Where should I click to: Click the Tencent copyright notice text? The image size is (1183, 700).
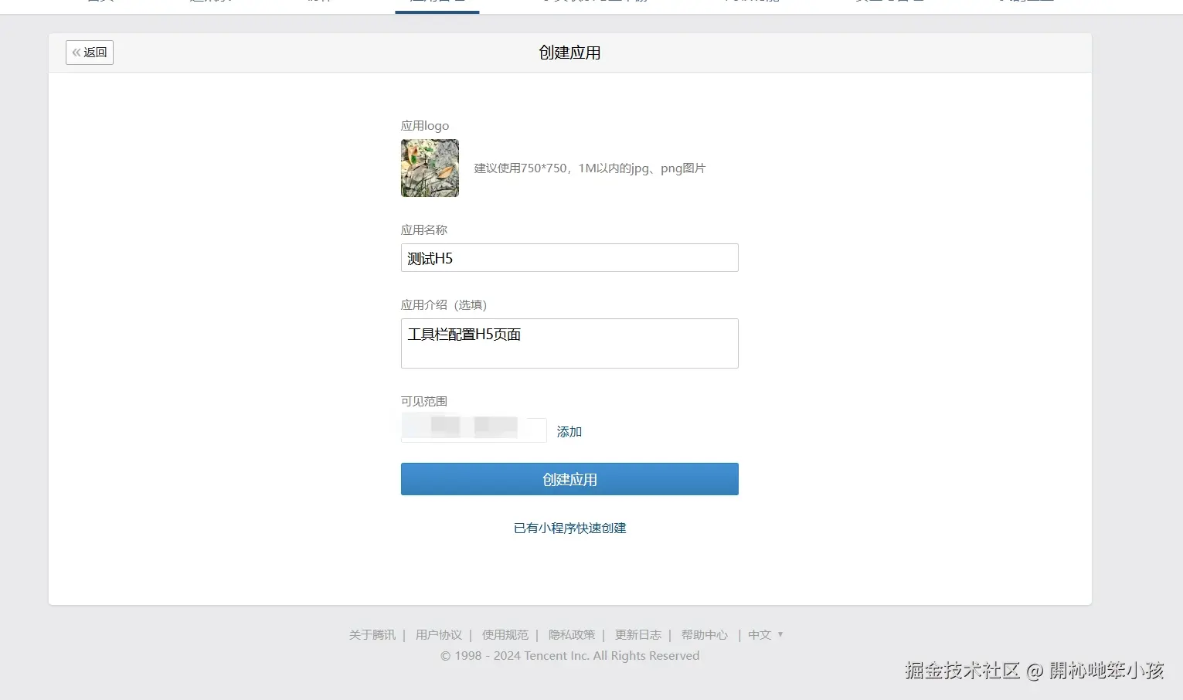click(569, 655)
